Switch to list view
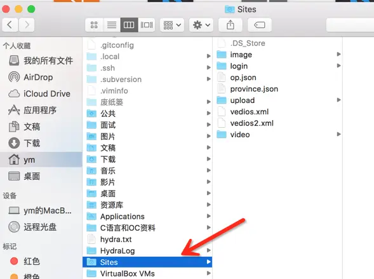Viewport: 374px width, 279px height. pos(112,25)
